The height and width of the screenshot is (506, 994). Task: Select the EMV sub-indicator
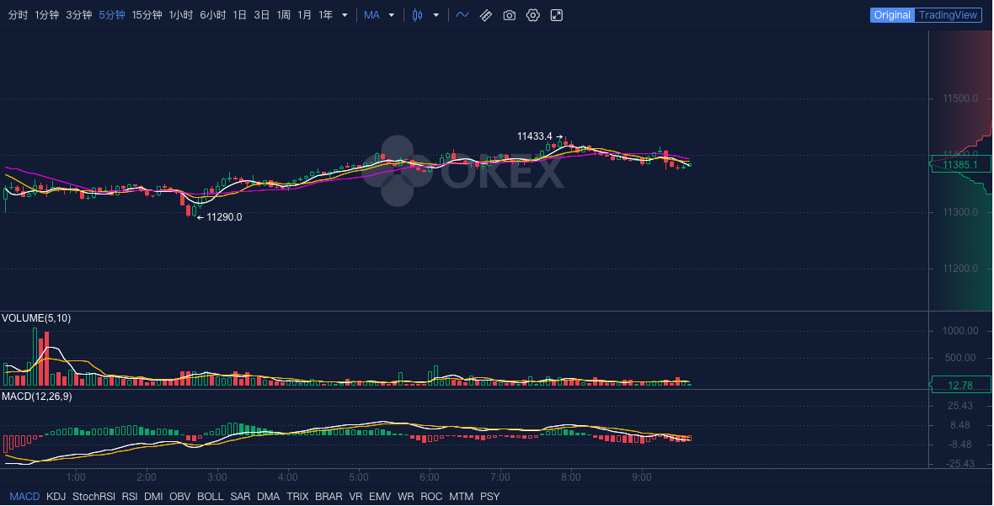pos(380,497)
